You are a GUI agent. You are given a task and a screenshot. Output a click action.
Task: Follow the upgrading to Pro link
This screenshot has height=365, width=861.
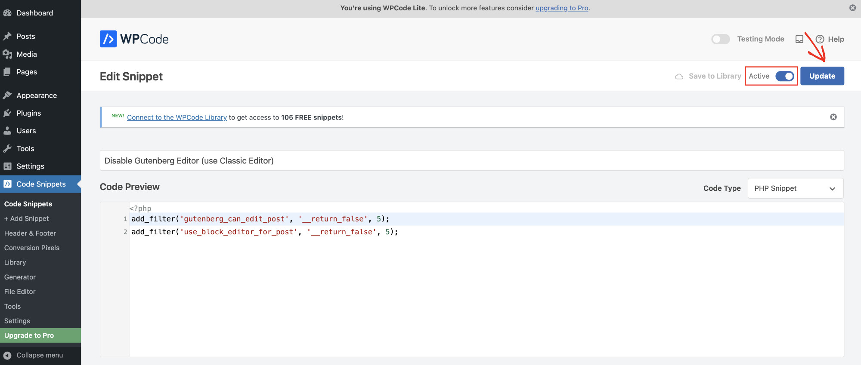[562, 8]
